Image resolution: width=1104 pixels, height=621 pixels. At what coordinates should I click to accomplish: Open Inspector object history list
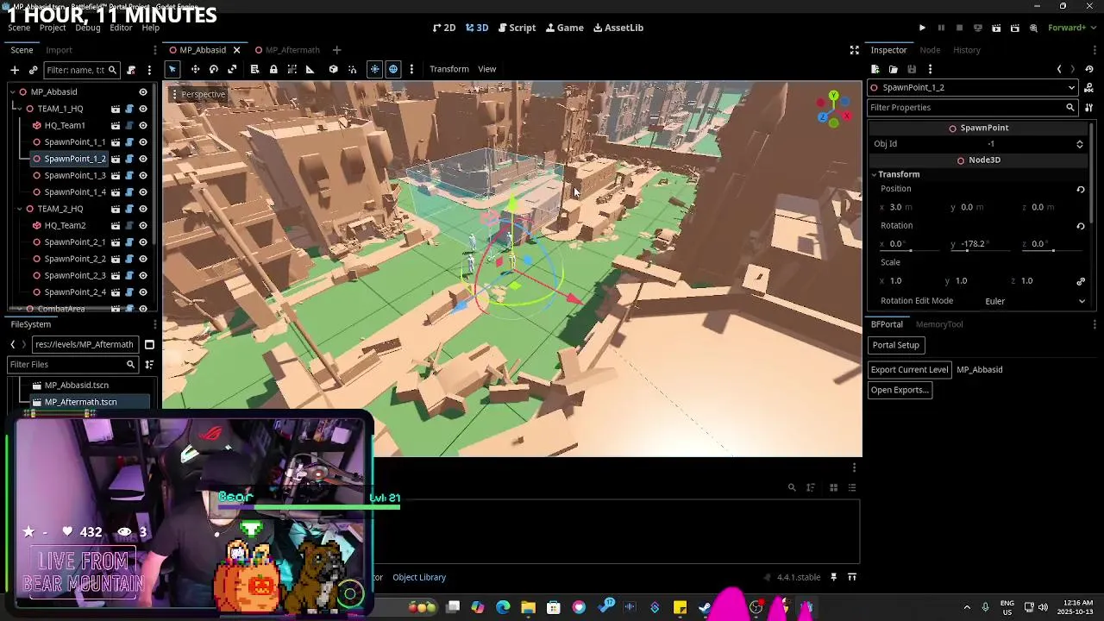(x=1089, y=69)
